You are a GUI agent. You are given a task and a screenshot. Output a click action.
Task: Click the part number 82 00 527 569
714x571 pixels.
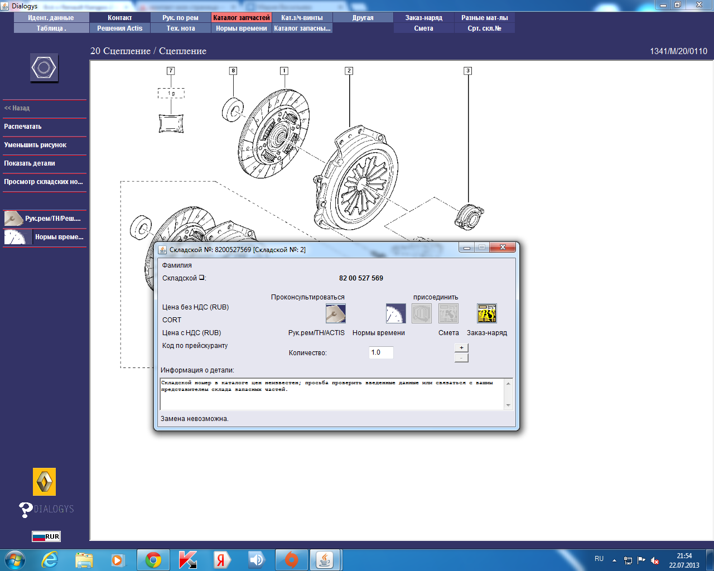pos(361,278)
